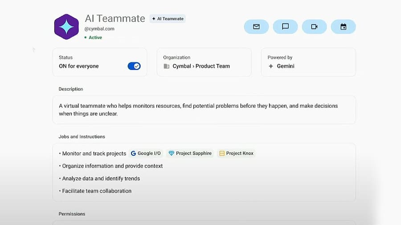Click the organization building icon
Screen dimensions: 401x225
[167, 66]
